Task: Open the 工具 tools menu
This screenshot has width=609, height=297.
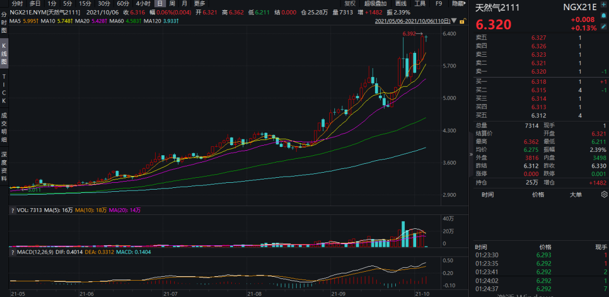Action: (x=420, y=3)
